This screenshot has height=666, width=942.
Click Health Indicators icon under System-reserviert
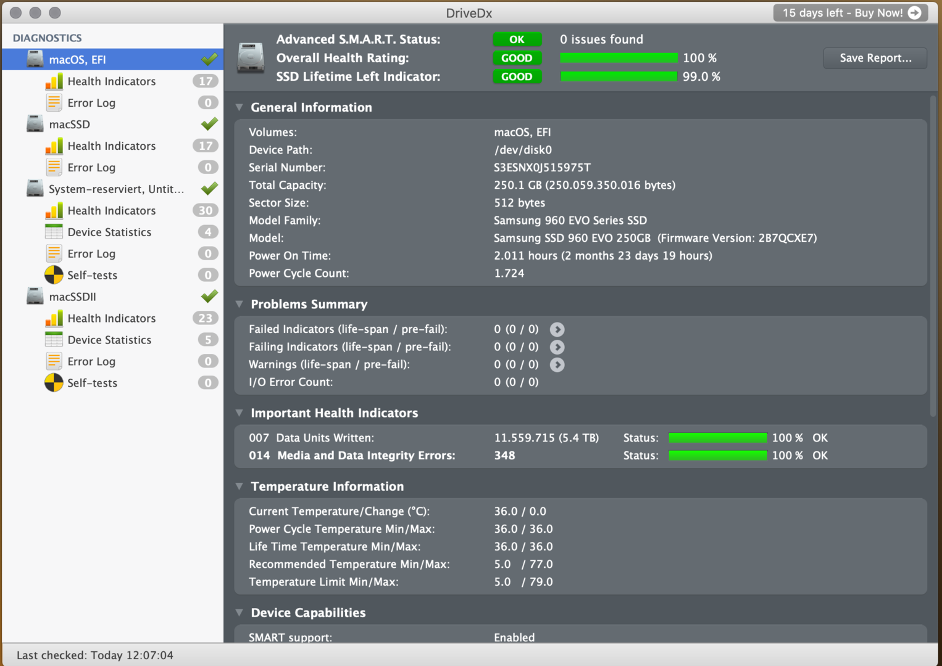click(x=54, y=210)
